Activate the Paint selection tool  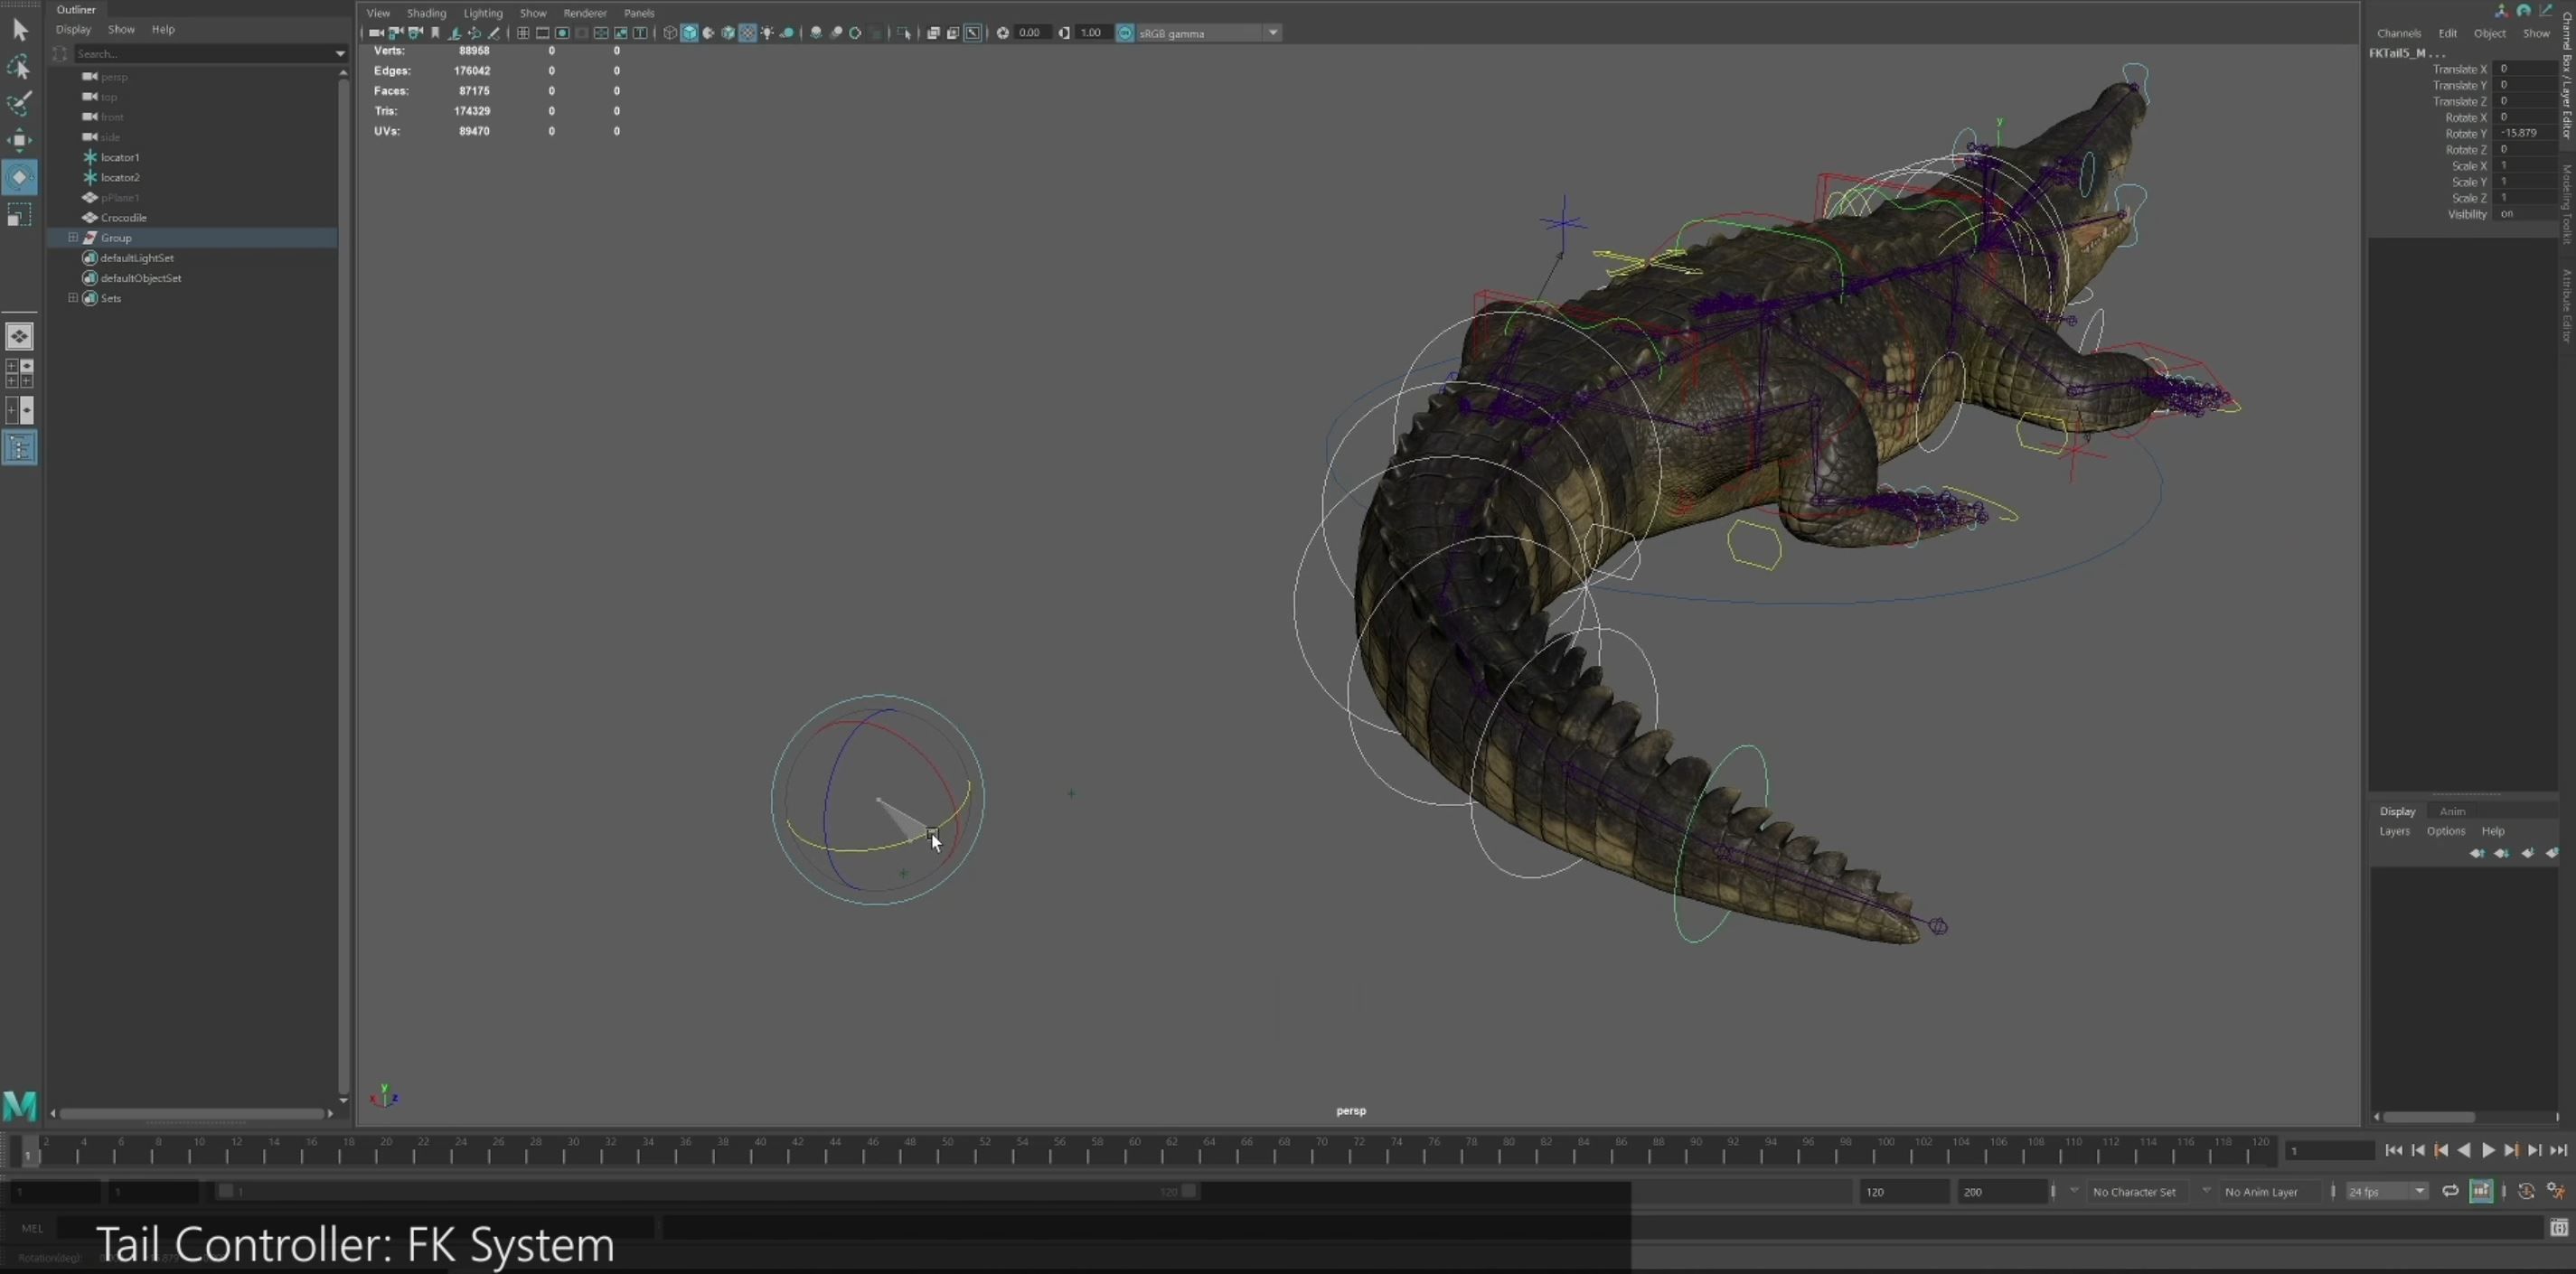(19, 104)
